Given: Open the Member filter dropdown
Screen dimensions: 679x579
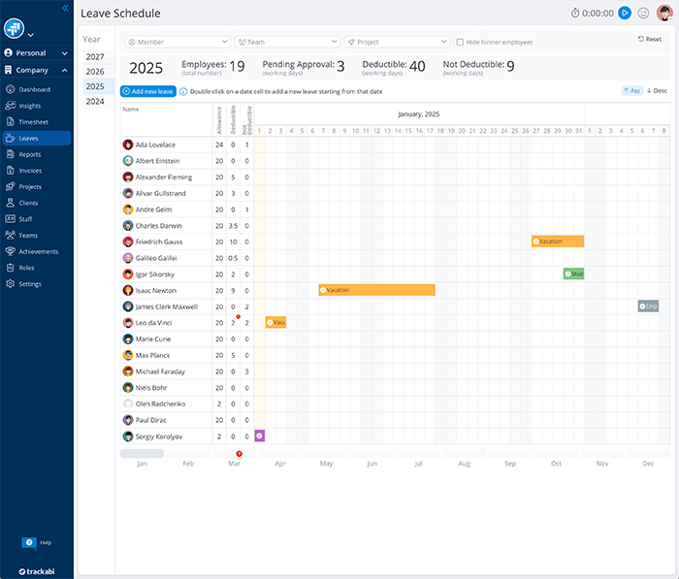Looking at the screenshot, I should point(177,42).
